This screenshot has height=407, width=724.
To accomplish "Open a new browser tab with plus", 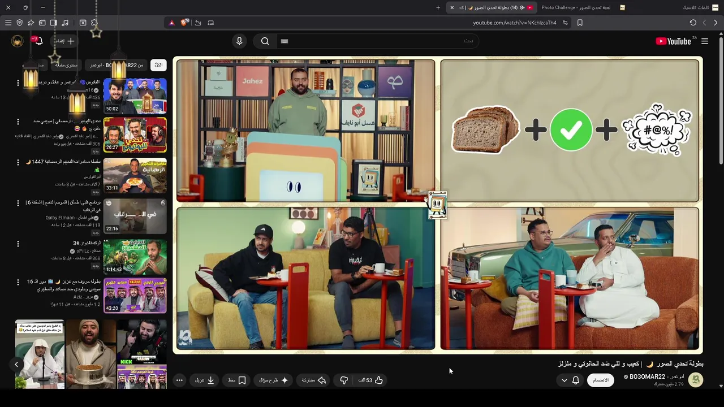I will point(438,7).
